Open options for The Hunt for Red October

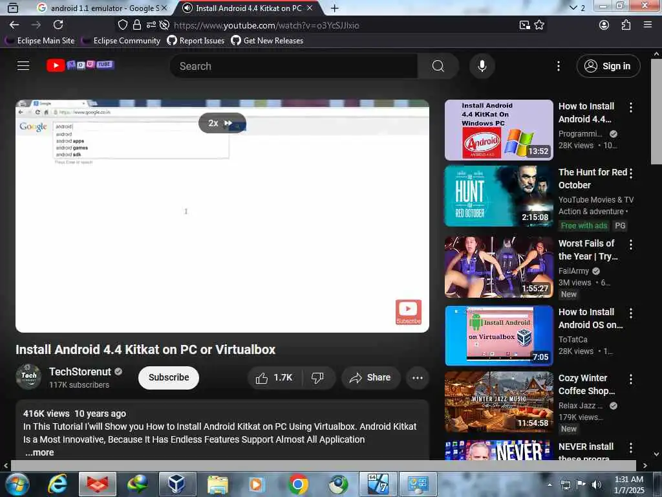point(631,173)
